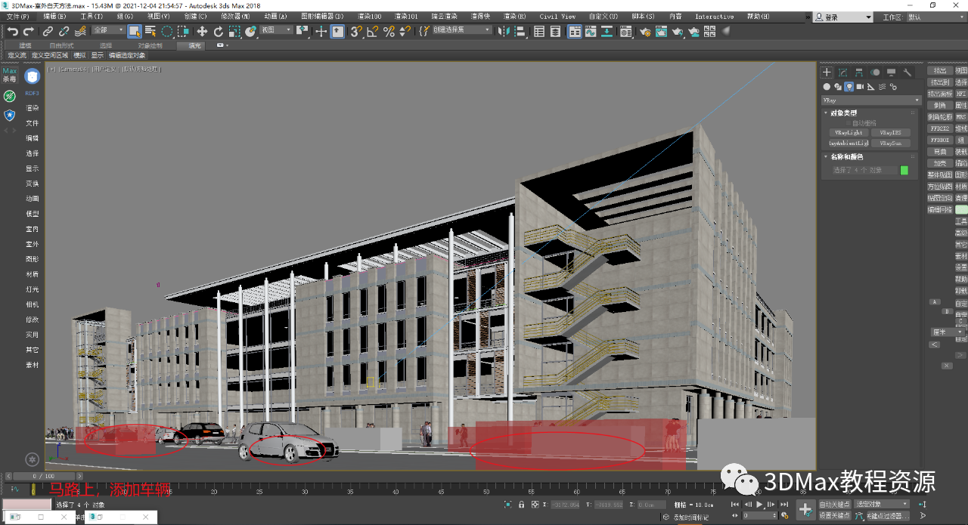Image resolution: width=968 pixels, height=525 pixels.
Task: Open the Create tab plus icon
Action: (827, 73)
